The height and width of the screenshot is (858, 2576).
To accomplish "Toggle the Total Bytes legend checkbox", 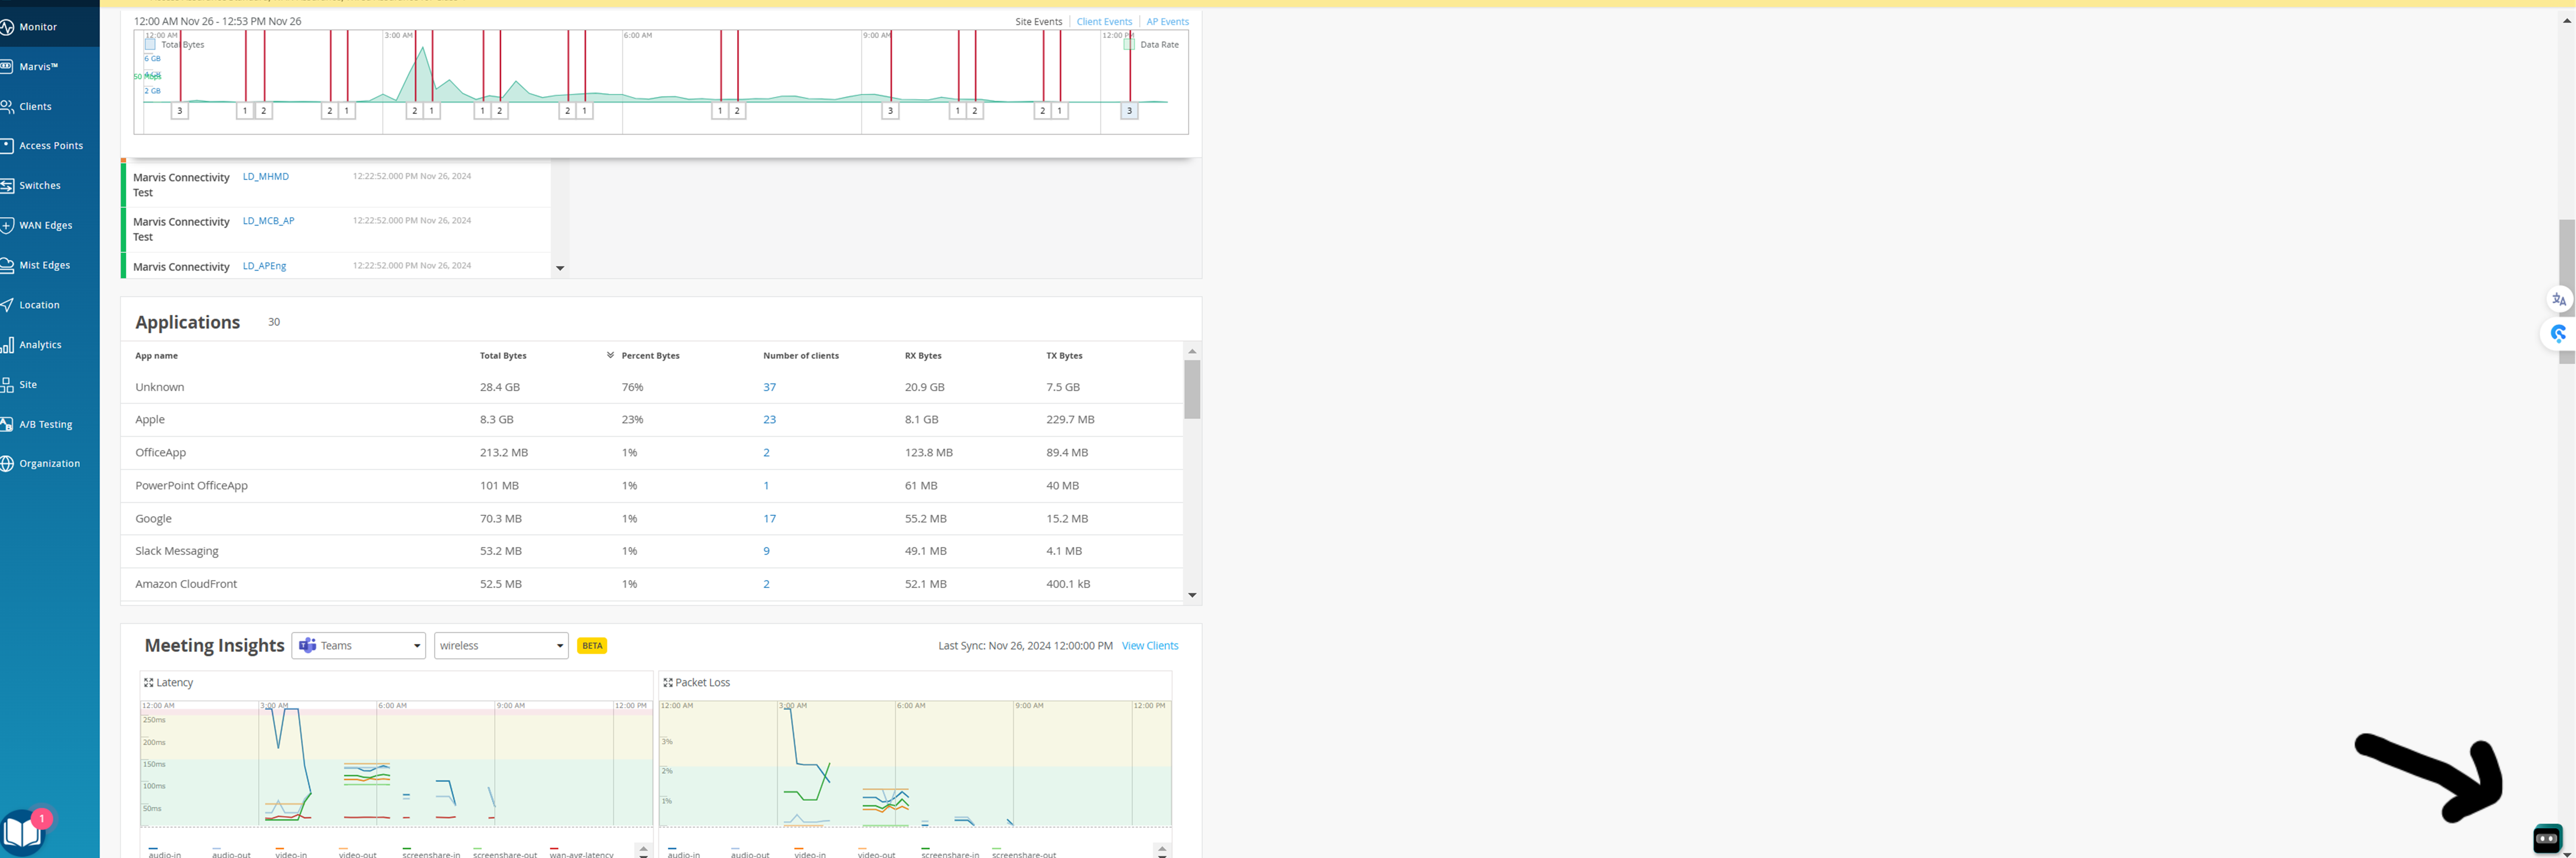I will (150, 44).
